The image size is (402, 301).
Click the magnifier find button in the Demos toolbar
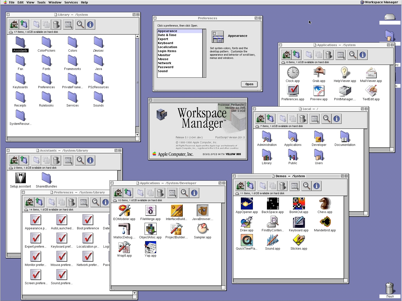(x=306, y=186)
